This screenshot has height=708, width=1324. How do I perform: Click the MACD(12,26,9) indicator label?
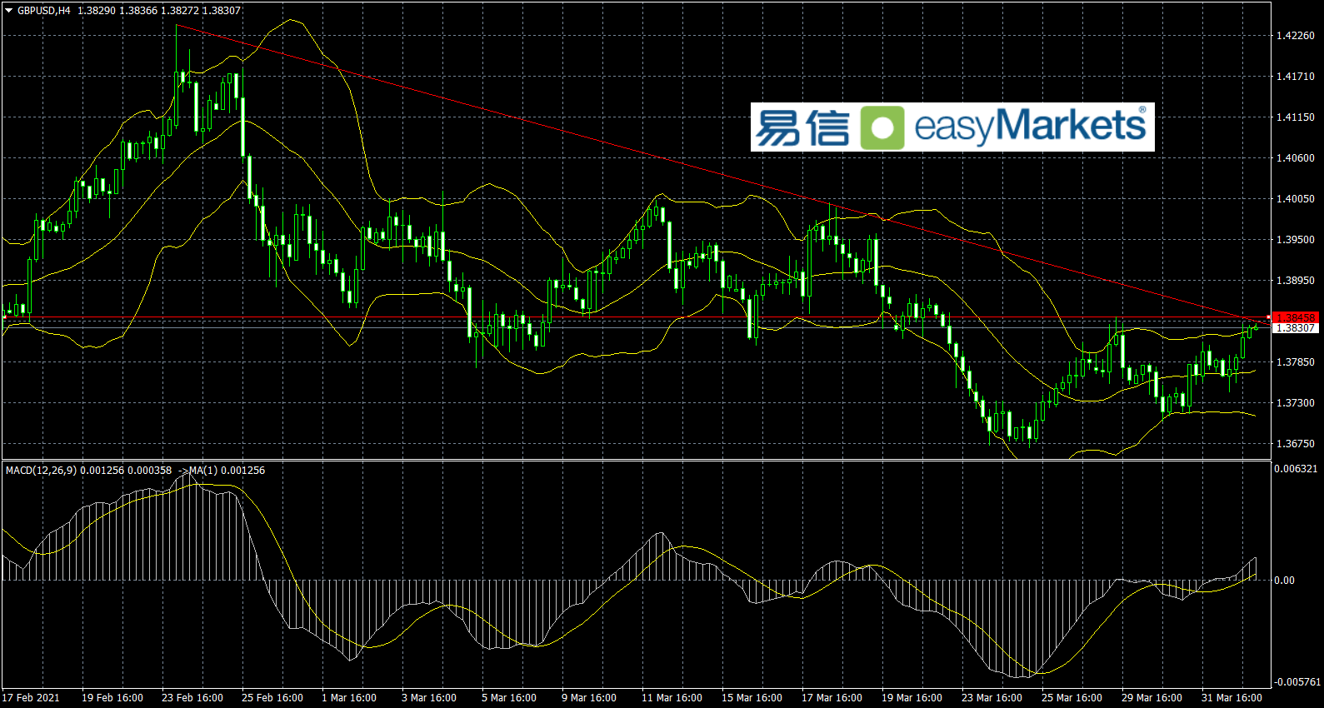[41, 471]
